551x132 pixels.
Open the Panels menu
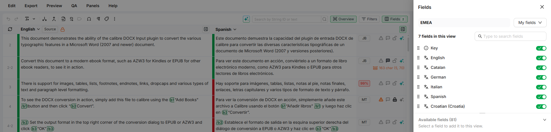click(93, 6)
